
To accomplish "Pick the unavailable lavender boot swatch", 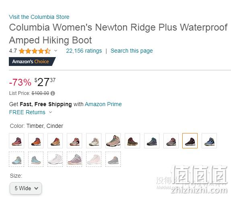I will tap(74, 159).
